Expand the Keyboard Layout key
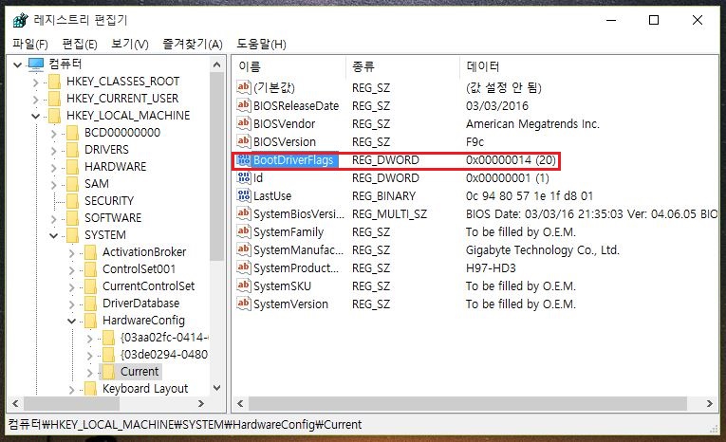The height and width of the screenshot is (442, 726). coord(72,390)
